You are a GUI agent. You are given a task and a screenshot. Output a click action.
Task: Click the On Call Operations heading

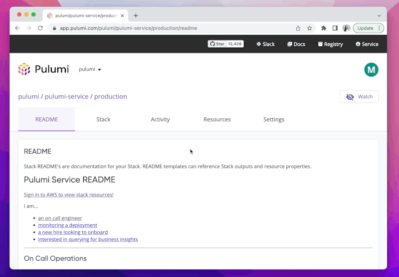pos(55,258)
